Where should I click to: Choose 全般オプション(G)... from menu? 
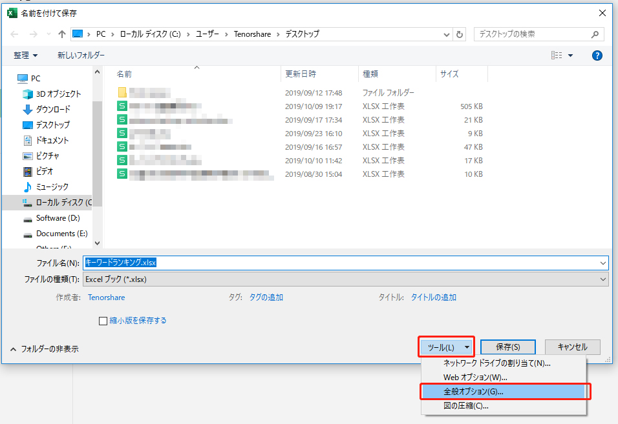(473, 391)
